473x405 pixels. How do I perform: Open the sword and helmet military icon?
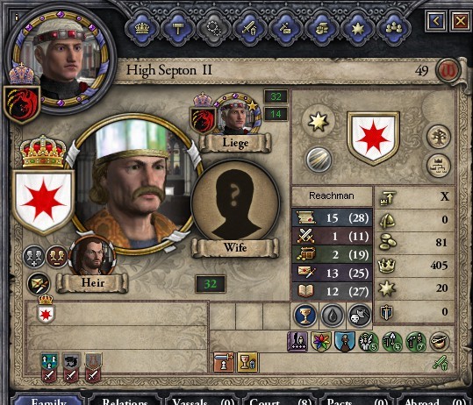pos(250,29)
